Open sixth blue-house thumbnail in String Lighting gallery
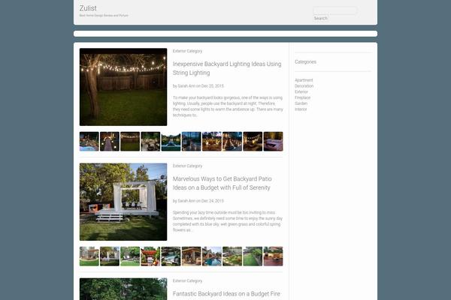This screenshot has height=300, width=451. [191, 141]
